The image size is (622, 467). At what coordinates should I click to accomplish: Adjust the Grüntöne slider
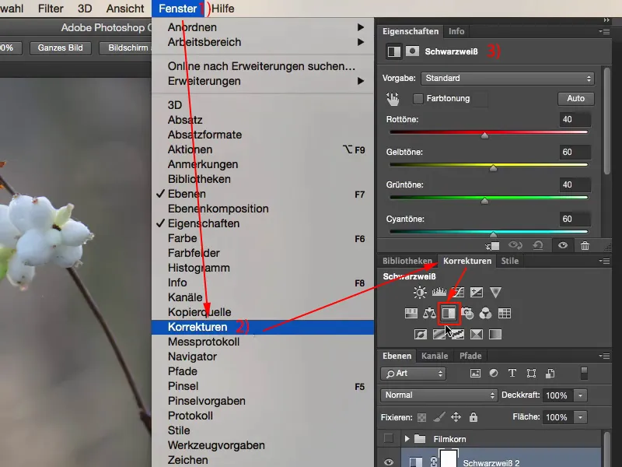pos(484,201)
